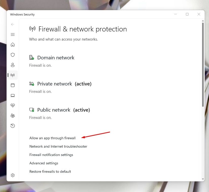This screenshot has width=209, height=192.
Task: Launch the Network and Internet troubleshooter
Action: [x=58, y=146]
